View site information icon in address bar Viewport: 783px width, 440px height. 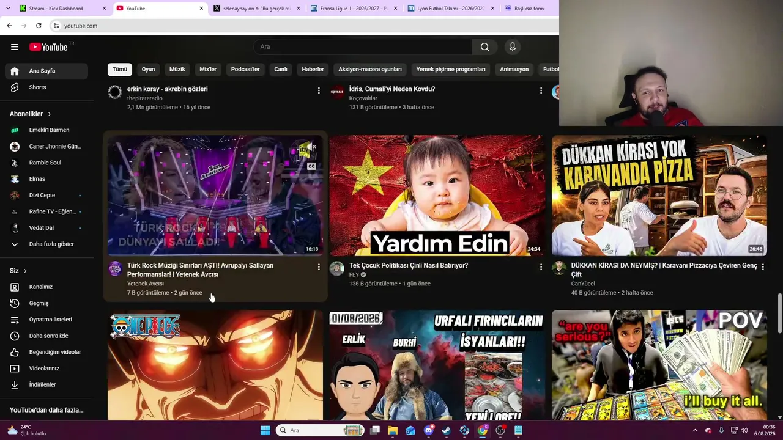(56, 26)
